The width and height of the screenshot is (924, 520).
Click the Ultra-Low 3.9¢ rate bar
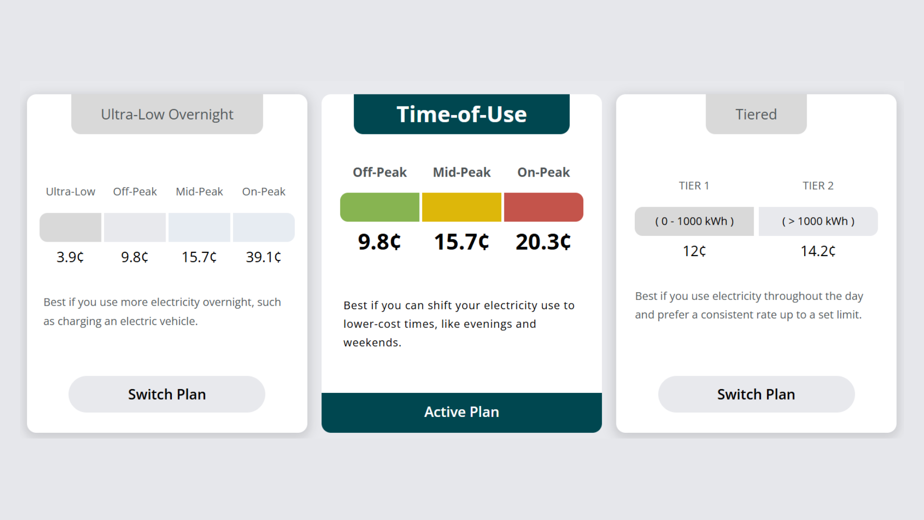coord(70,227)
